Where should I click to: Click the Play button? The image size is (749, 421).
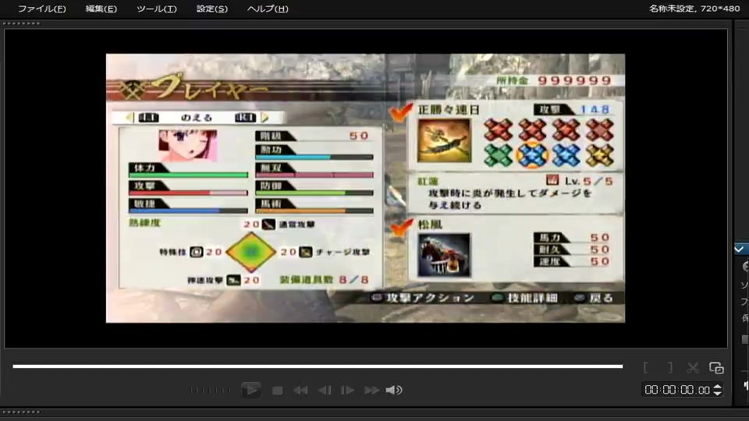[x=251, y=390]
